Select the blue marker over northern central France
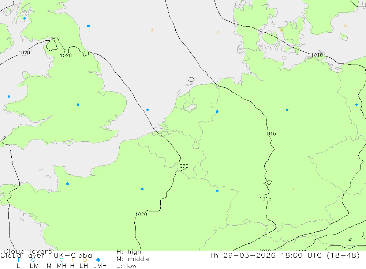Viewport: 366px width, 269px height. point(142,189)
